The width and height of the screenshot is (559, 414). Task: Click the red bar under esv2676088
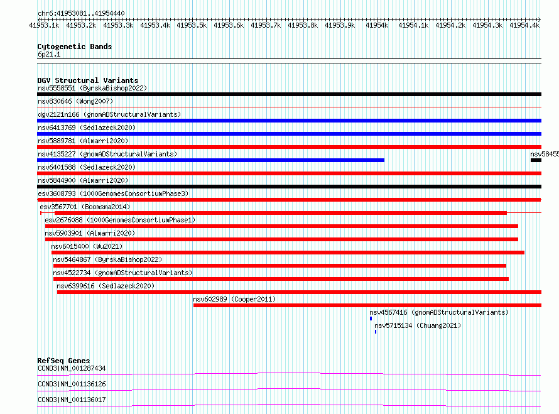click(281, 226)
